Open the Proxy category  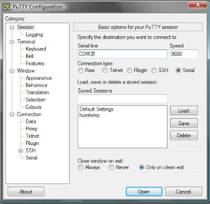tap(31, 129)
